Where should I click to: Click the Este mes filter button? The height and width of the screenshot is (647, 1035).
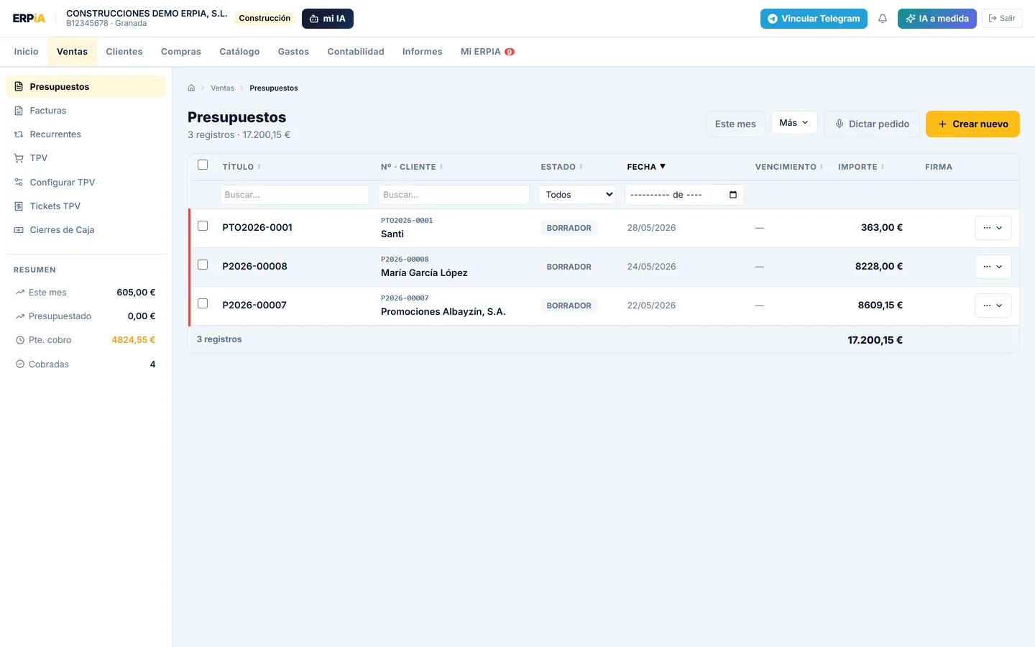click(x=735, y=124)
